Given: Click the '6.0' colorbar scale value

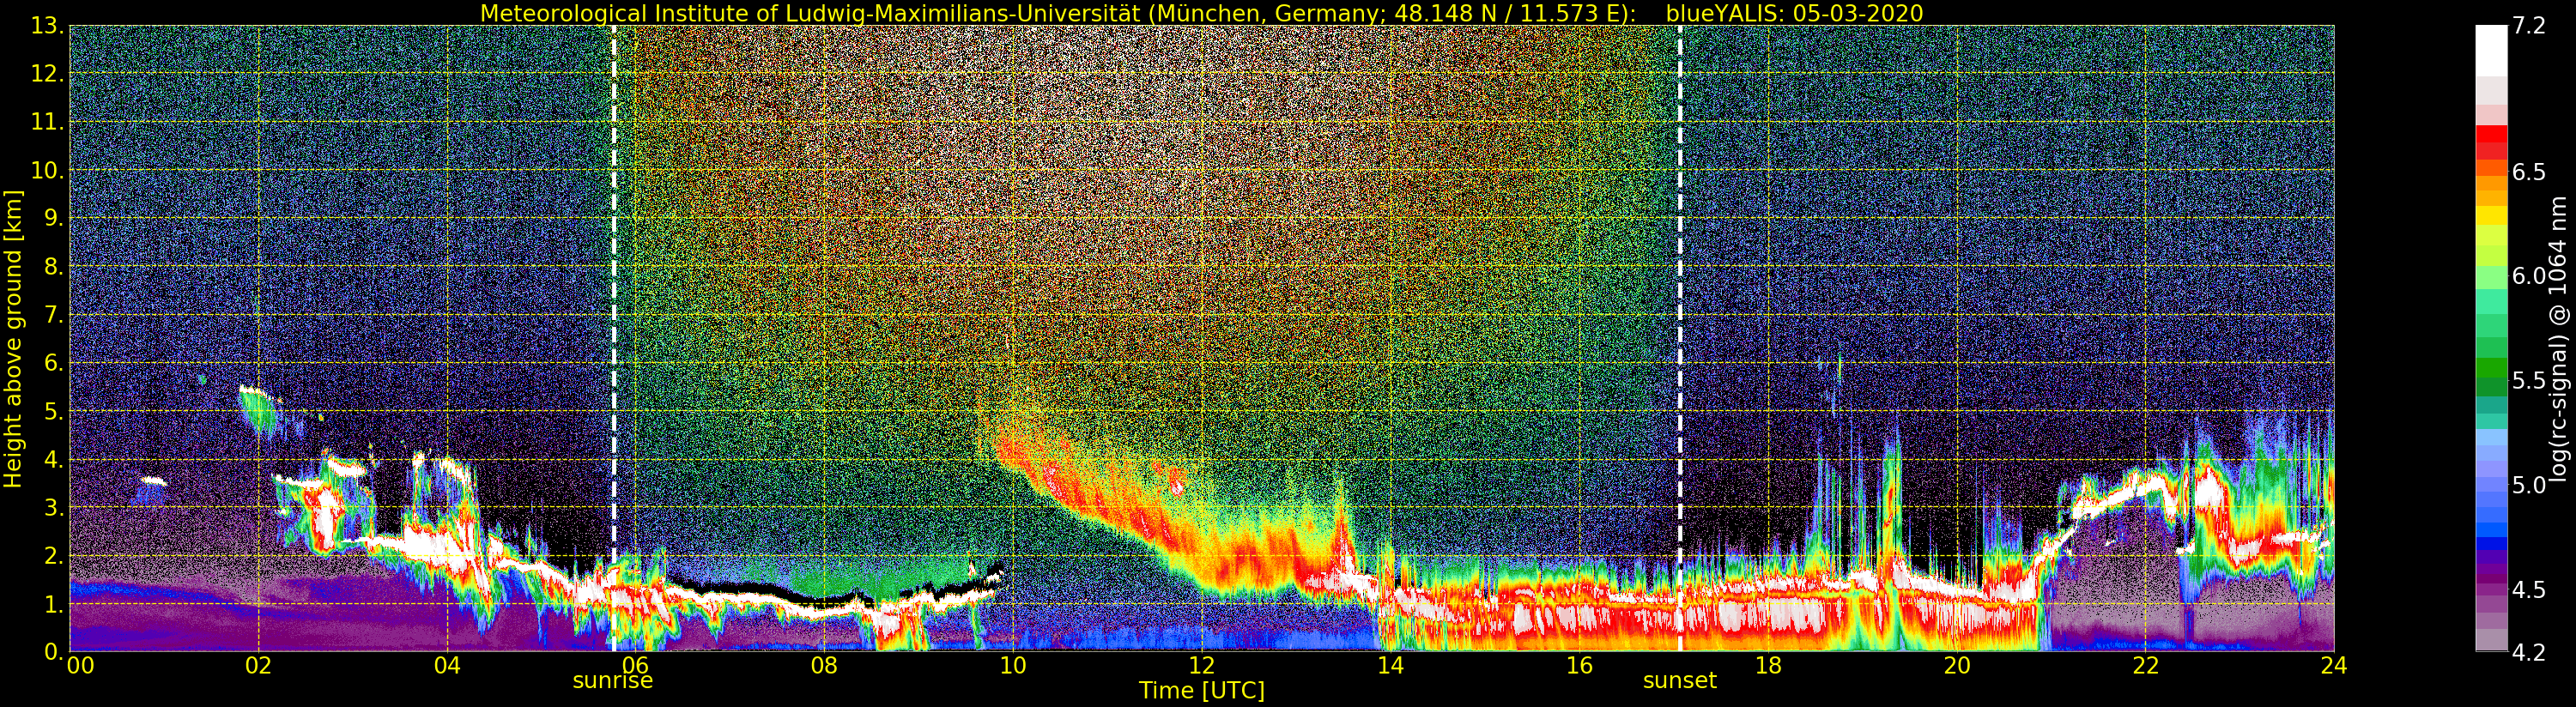Looking at the screenshot, I should pos(2529,276).
